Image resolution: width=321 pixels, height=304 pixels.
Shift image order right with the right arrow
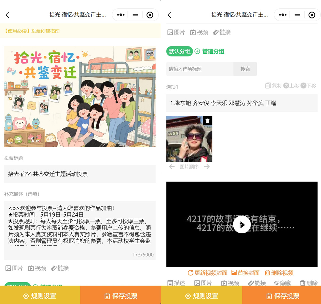(x=207, y=167)
